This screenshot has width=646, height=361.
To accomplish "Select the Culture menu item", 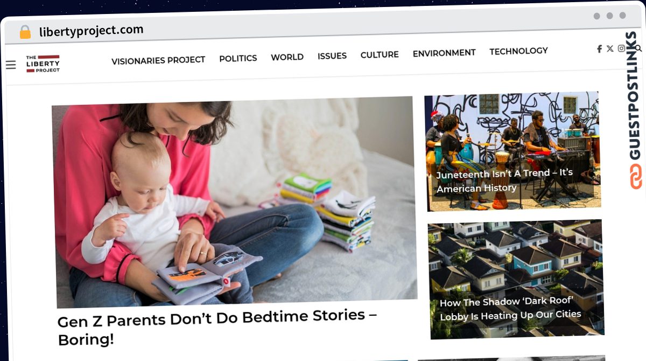I will (380, 54).
